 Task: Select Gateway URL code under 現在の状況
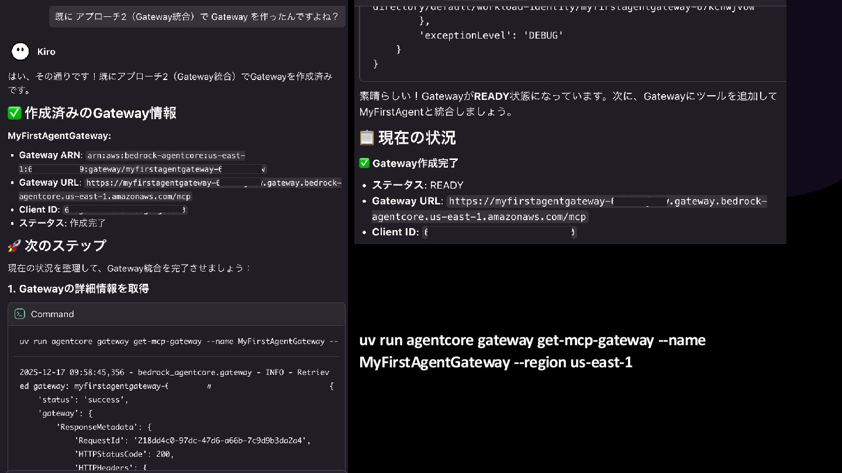(569, 209)
